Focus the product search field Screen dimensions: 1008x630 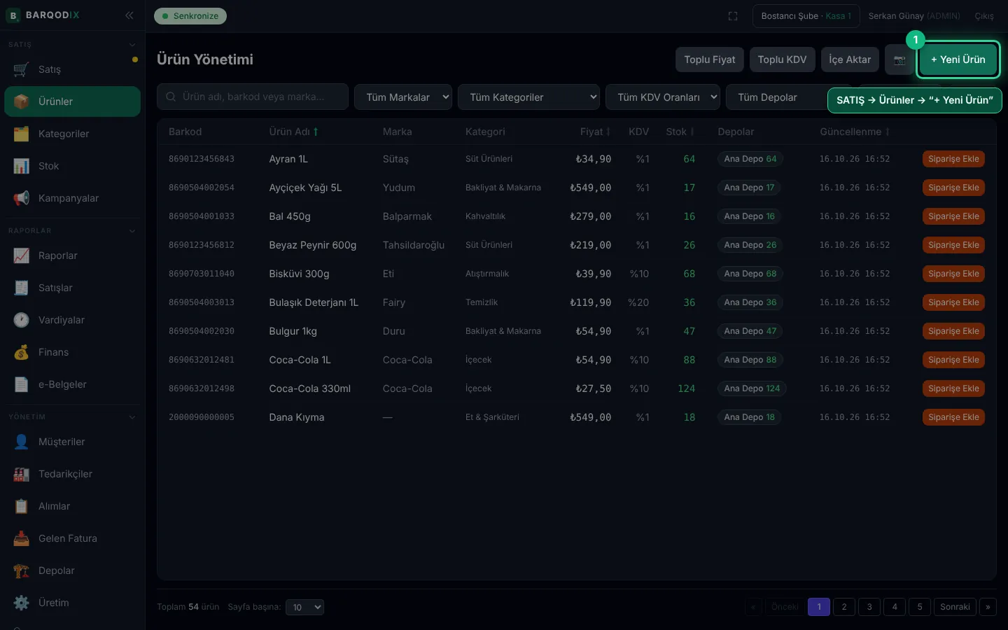(x=253, y=97)
